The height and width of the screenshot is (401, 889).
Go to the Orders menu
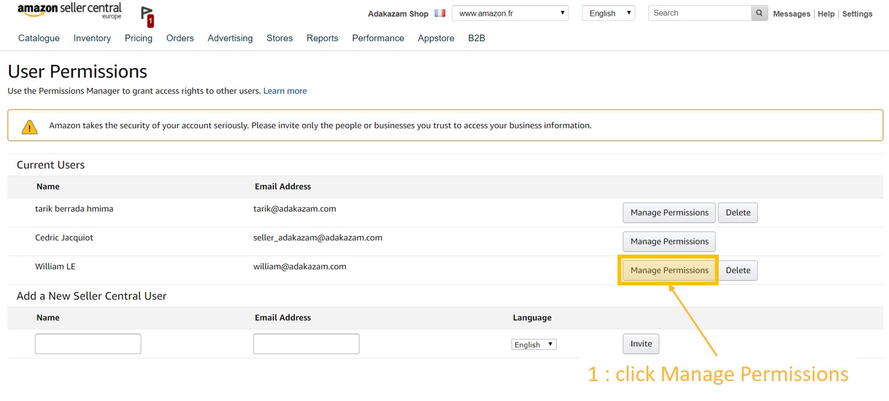(x=180, y=38)
